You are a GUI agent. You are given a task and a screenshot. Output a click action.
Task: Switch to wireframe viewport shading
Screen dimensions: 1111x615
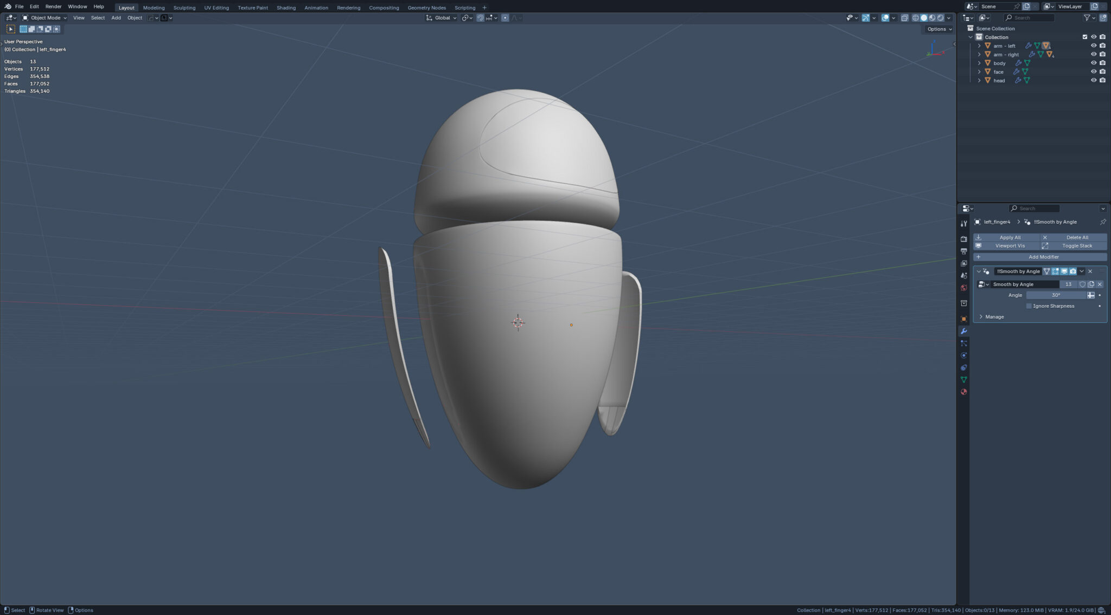click(x=916, y=18)
